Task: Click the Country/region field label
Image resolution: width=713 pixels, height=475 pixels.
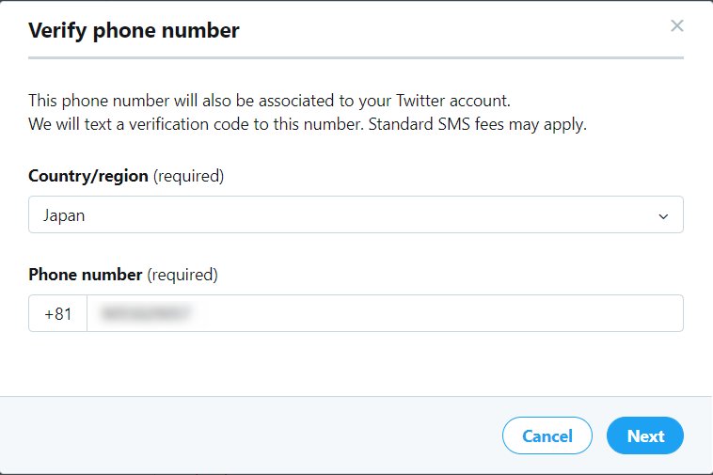Action: point(88,176)
